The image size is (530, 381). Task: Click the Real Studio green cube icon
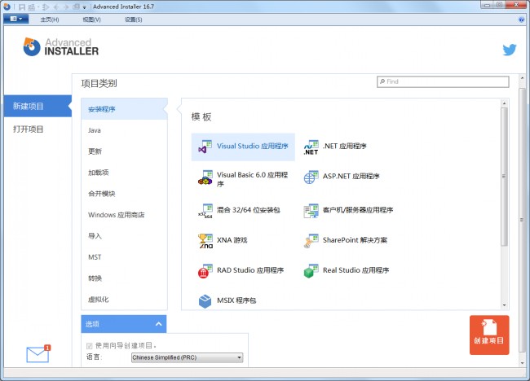tap(311, 271)
